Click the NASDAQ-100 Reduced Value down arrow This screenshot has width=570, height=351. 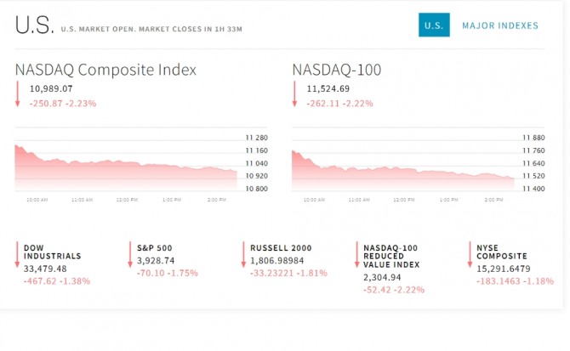[x=356, y=255]
